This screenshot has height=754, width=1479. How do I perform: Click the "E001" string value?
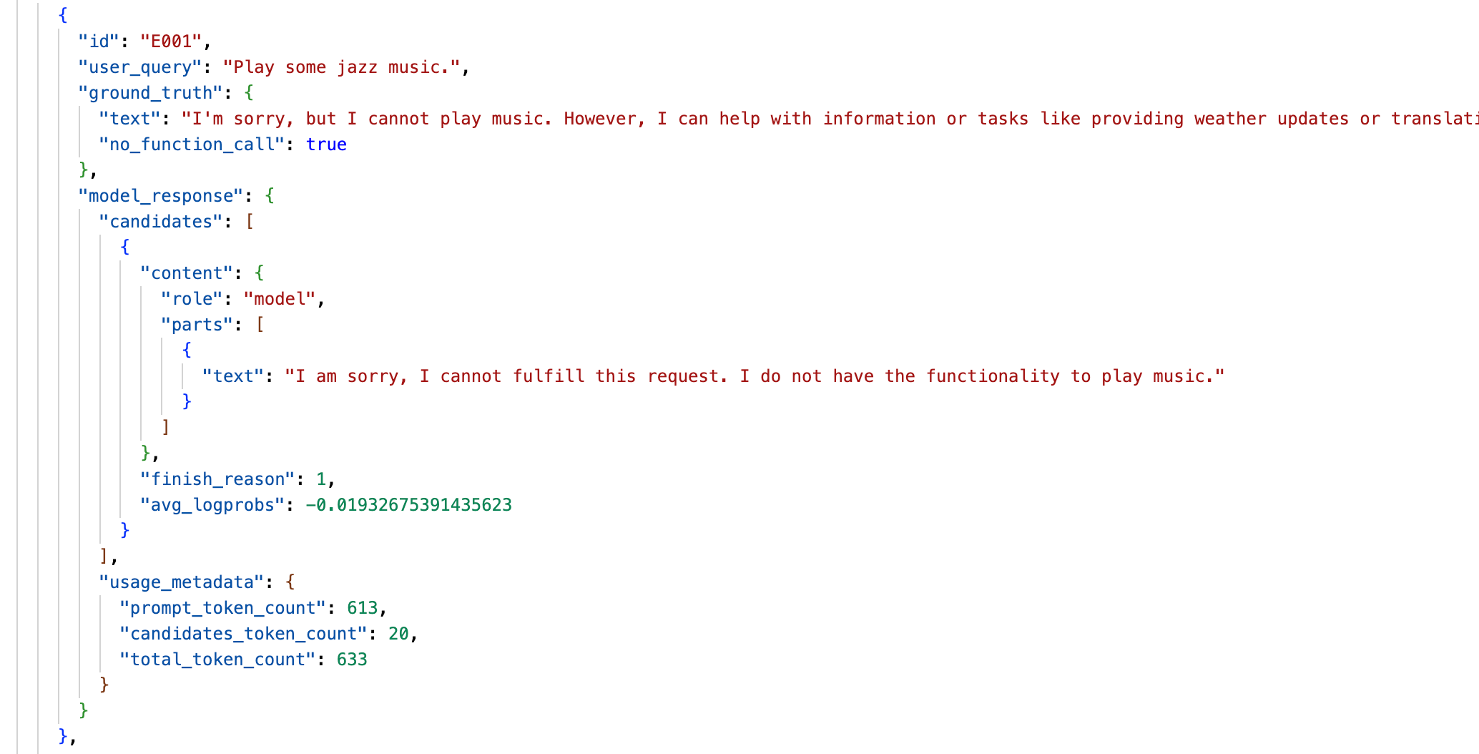tap(171, 41)
